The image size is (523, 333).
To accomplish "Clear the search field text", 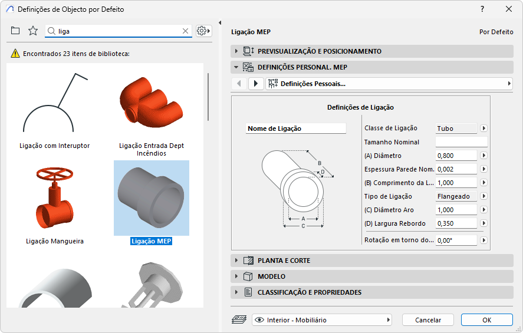I will [x=185, y=31].
